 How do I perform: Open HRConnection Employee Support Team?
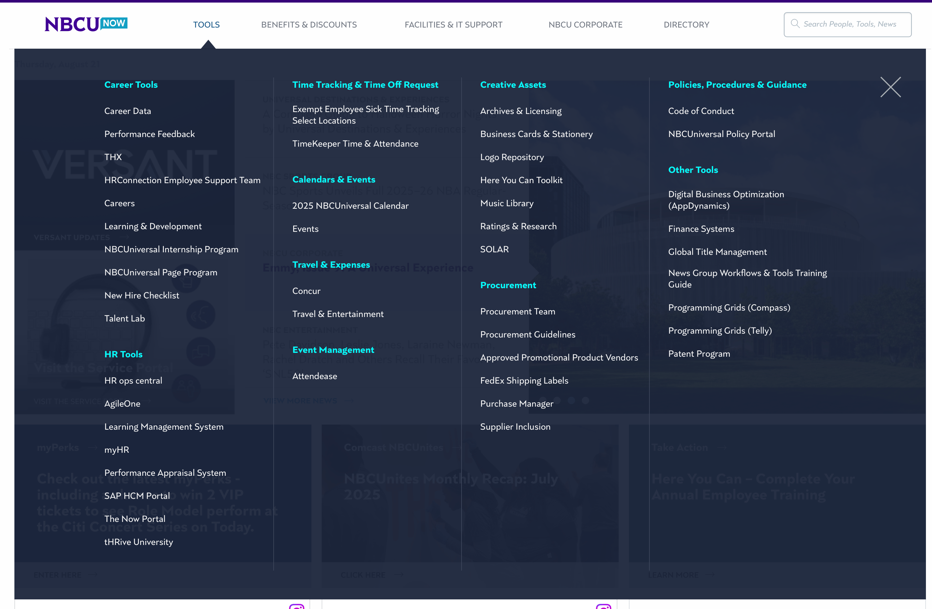(x=182, y=180)
